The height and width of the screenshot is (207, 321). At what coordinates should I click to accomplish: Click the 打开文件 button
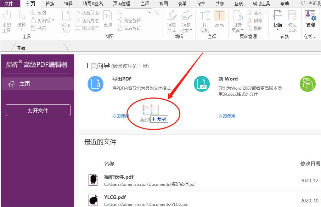click(x=38, y=110)
